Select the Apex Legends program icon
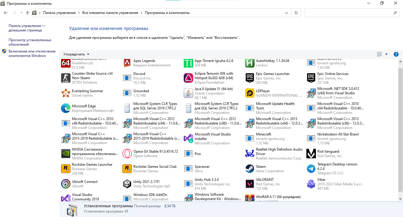403x217 pixels. point(127,63)
